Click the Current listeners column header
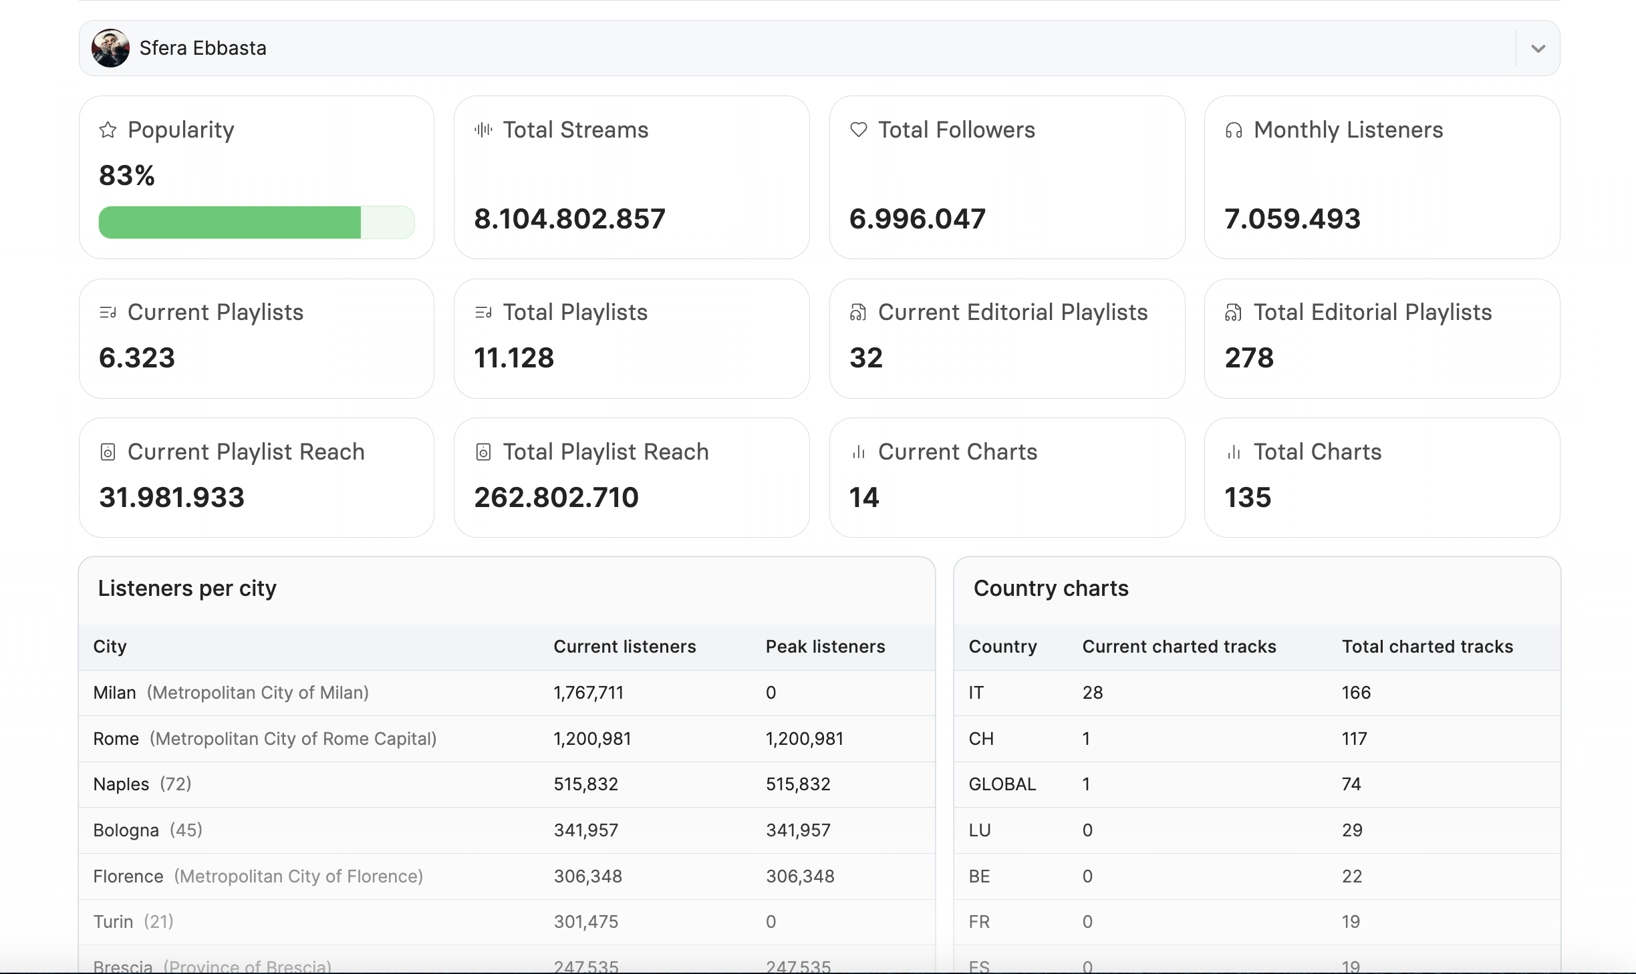 tap(625, 647)
